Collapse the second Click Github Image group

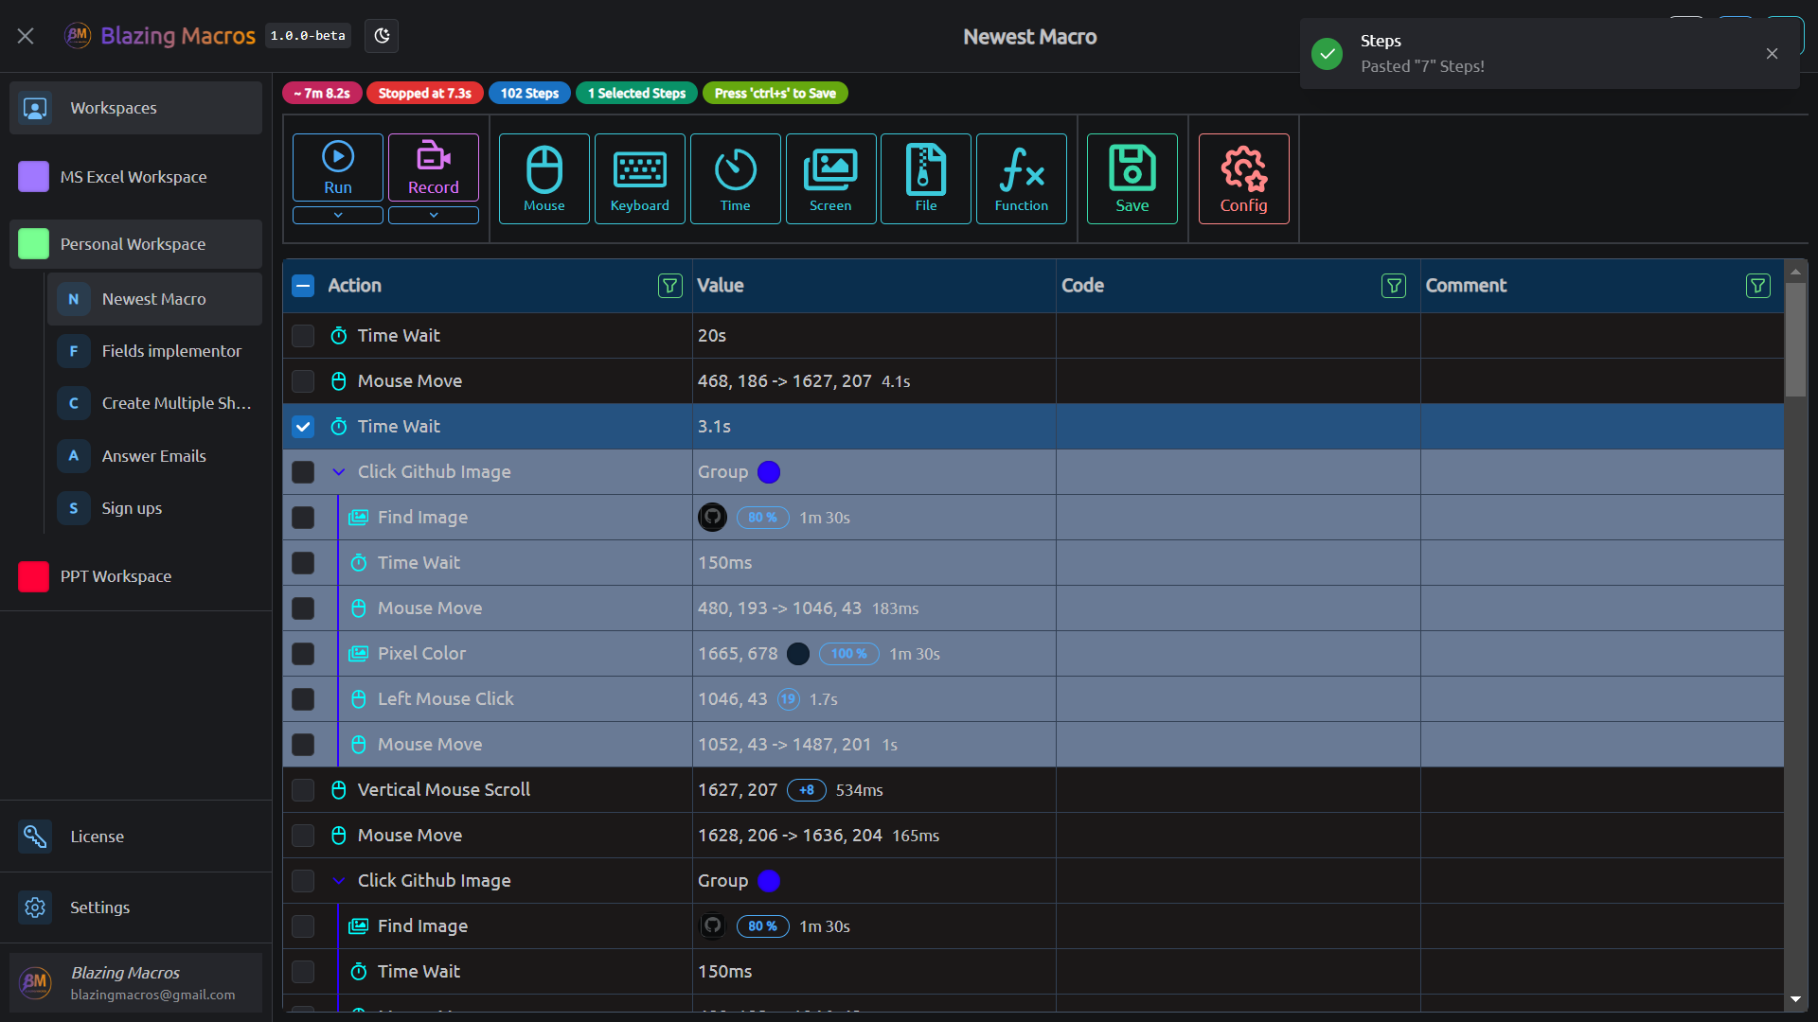[x=339, y=881]
